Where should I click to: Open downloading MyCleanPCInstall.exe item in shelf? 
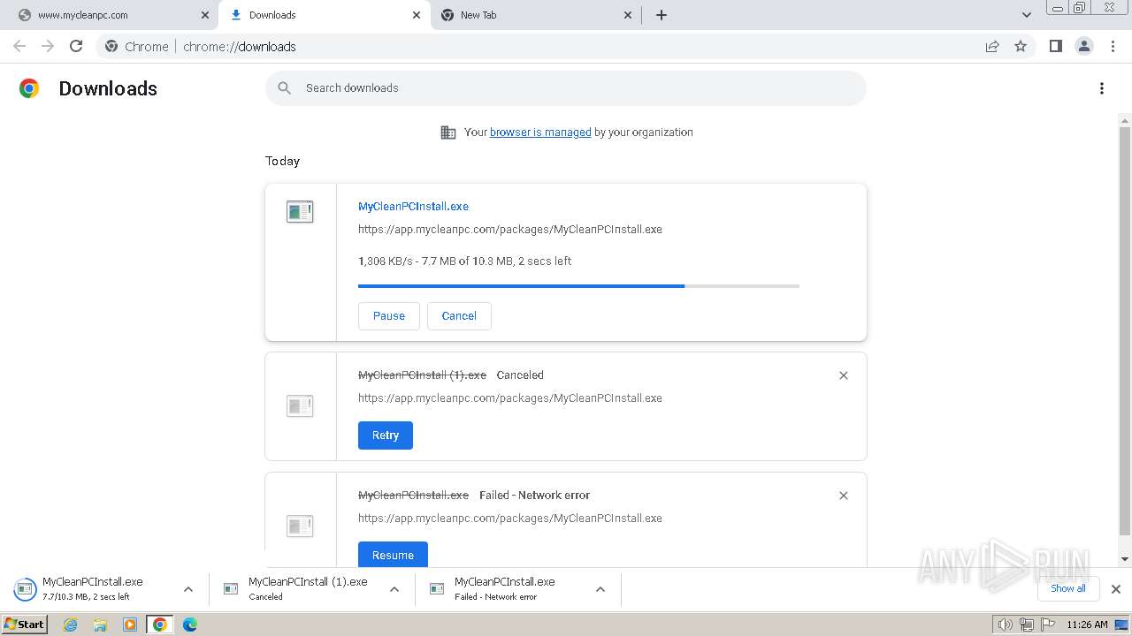tap(93, 589)
